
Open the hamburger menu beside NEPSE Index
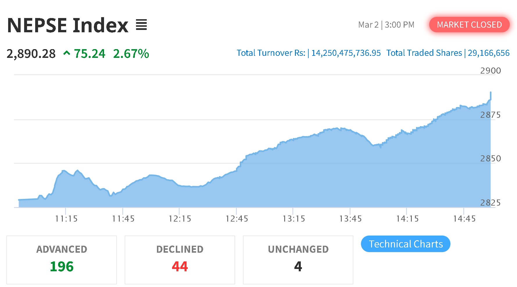pos(142,25)
